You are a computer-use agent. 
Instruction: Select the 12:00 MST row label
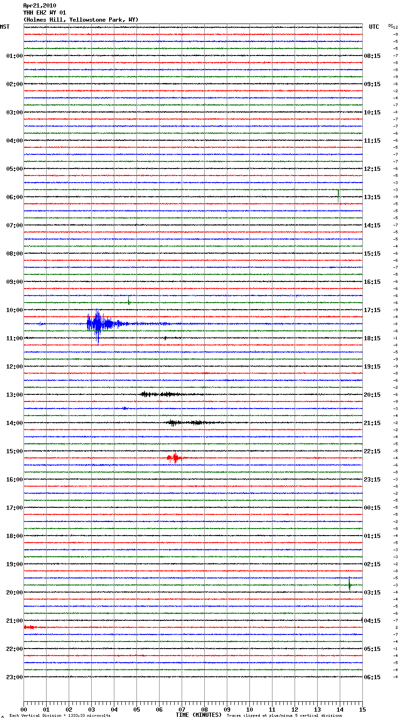tap(15, 367)
